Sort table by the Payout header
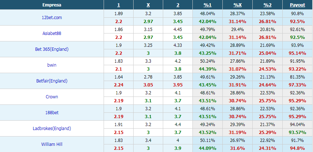The height and width of the screenshot is (152, 313). pyautogui.click(x=297, y=5)
